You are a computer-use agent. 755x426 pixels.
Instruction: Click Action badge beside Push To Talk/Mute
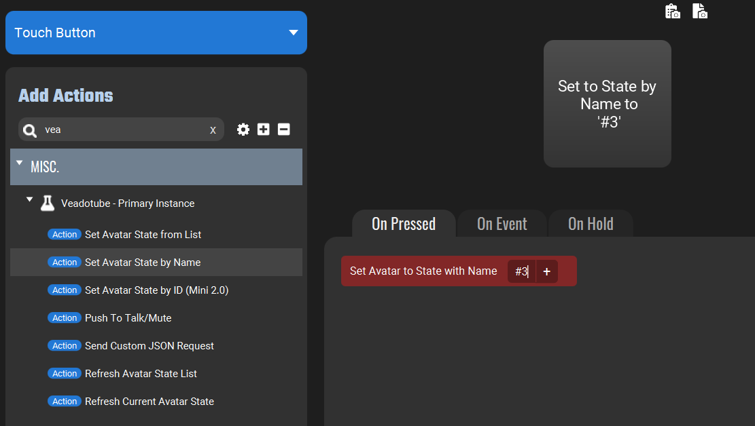[65, 318]
